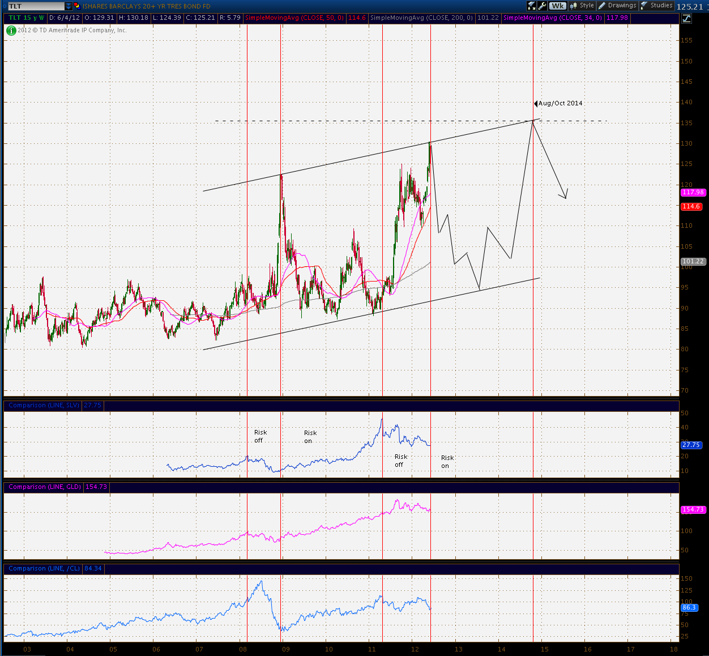Select the SimpleMovingAvg (CLOSE, 50, 0) label
The image size is (709, 656).
point(294,18)
